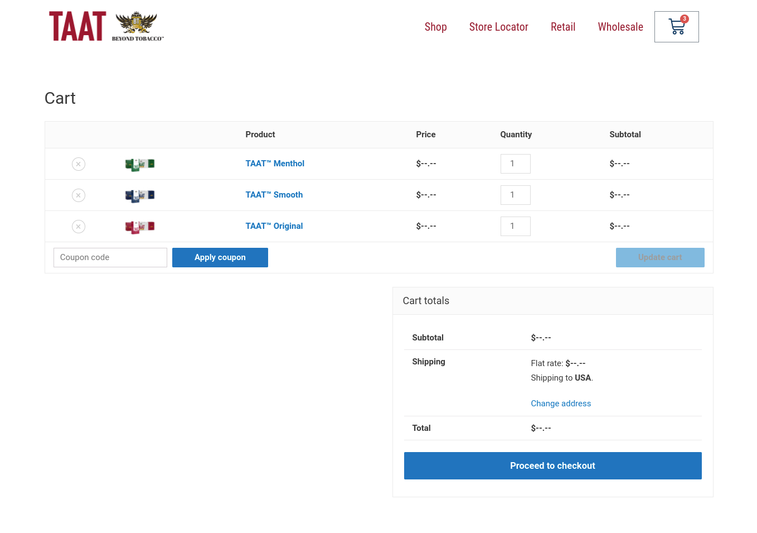
Task: Remove TAAT Original from the cart
Action: point(79,227)
